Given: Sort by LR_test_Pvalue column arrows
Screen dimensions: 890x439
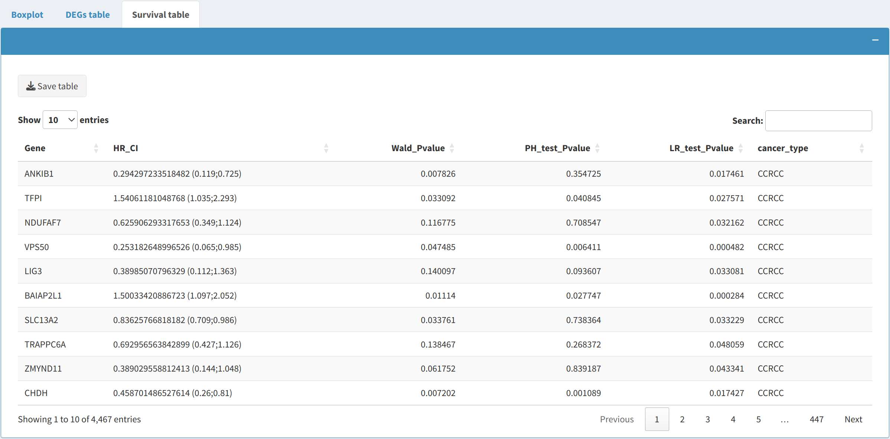Looking at the screenshot, I should click(740, 148).
